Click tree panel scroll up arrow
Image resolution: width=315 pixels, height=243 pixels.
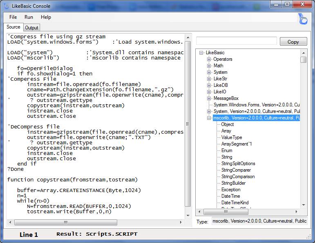click(x=304, y=53)
